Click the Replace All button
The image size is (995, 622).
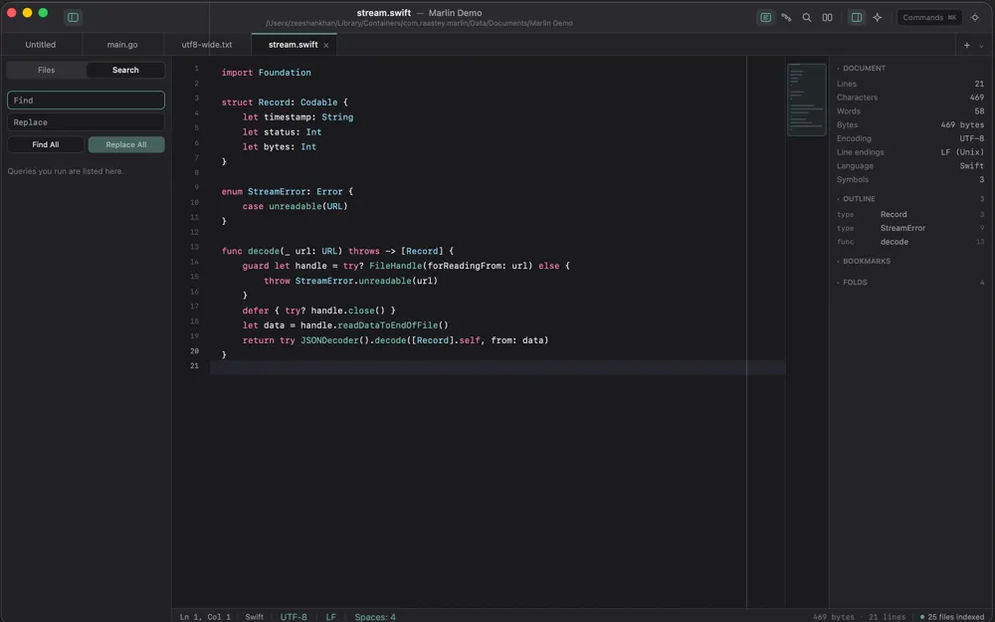(126, 144)
